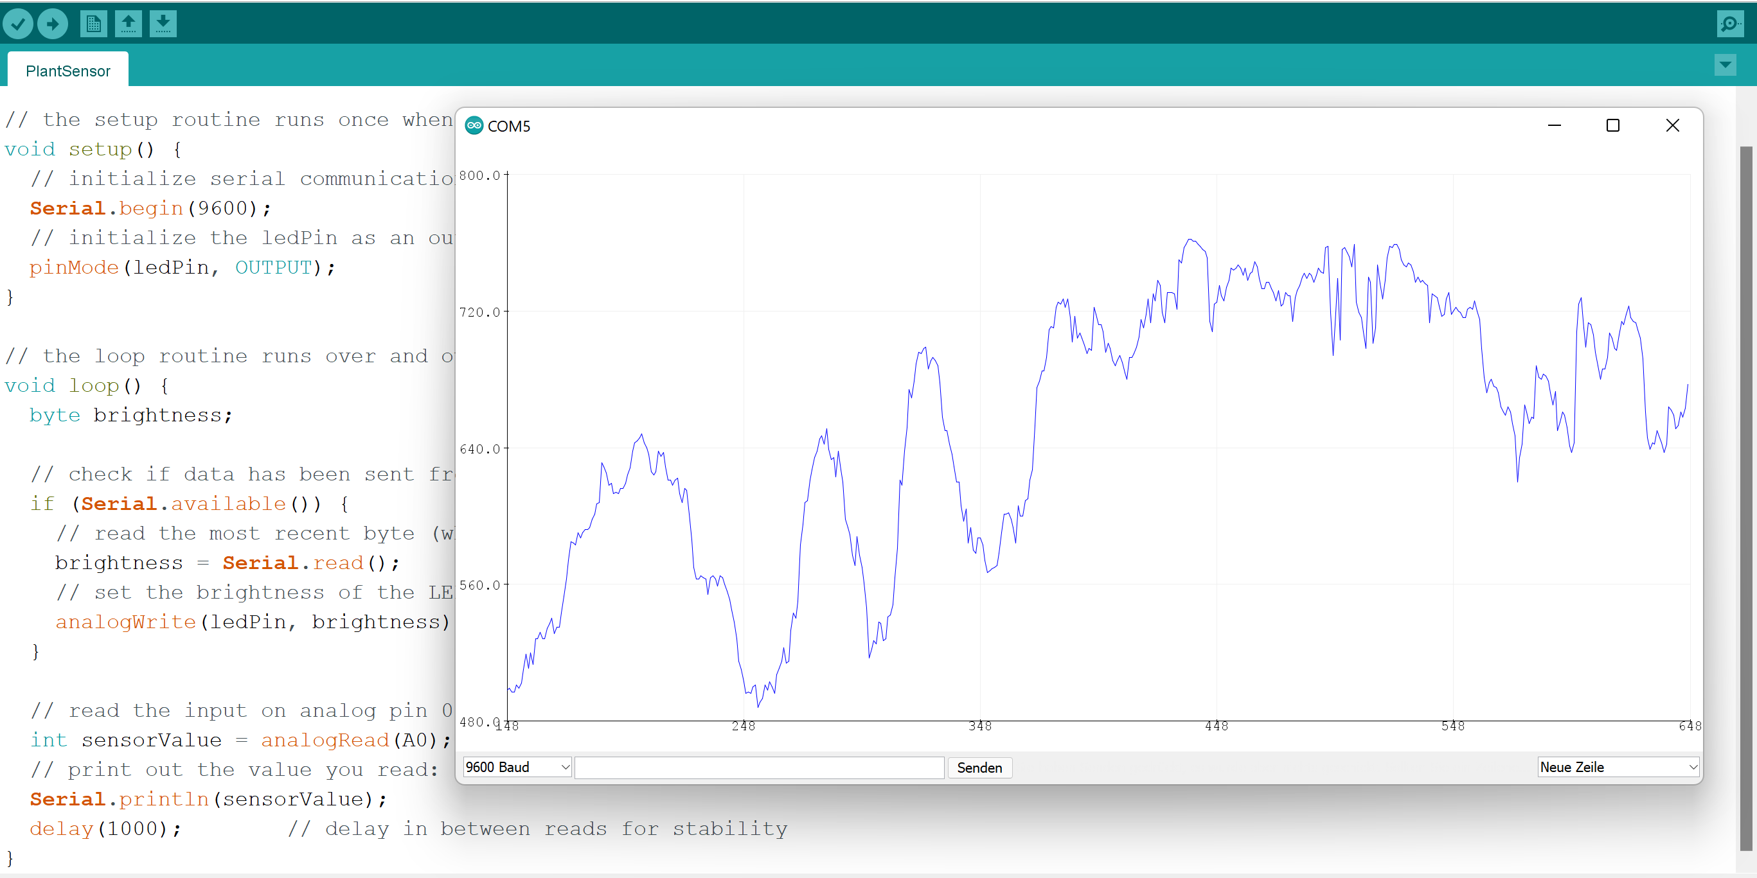The width and height of the screenshot is (1757, 878).
Task: Focus the serial send text field
Action: pos(759,768)
